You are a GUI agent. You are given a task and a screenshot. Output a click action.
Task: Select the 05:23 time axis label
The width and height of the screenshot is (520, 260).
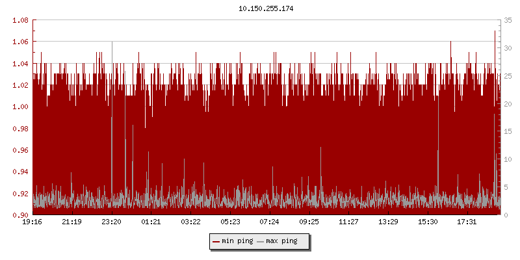tap(230, 222)
